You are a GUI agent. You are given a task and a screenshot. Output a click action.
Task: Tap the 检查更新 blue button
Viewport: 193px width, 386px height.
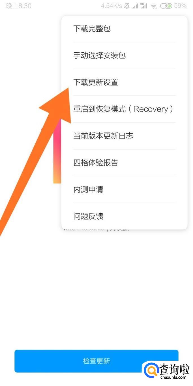click(97, 361)
